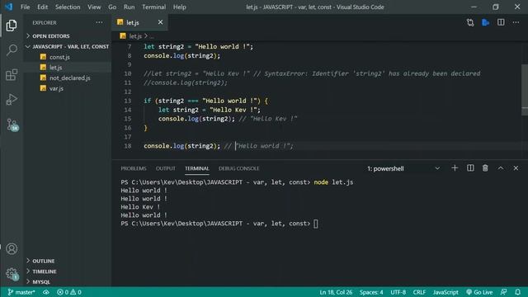Open var.js in the explorer
The width and height of the screenshot is (528, 297).
(56, 88)
